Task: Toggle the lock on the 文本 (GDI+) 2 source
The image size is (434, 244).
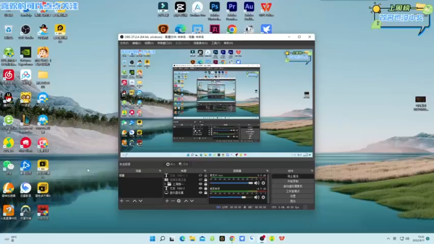Action: coord(206,175)
